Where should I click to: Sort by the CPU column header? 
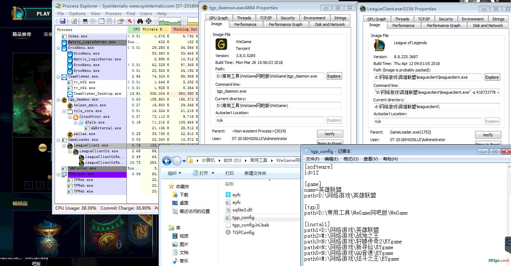134,29
